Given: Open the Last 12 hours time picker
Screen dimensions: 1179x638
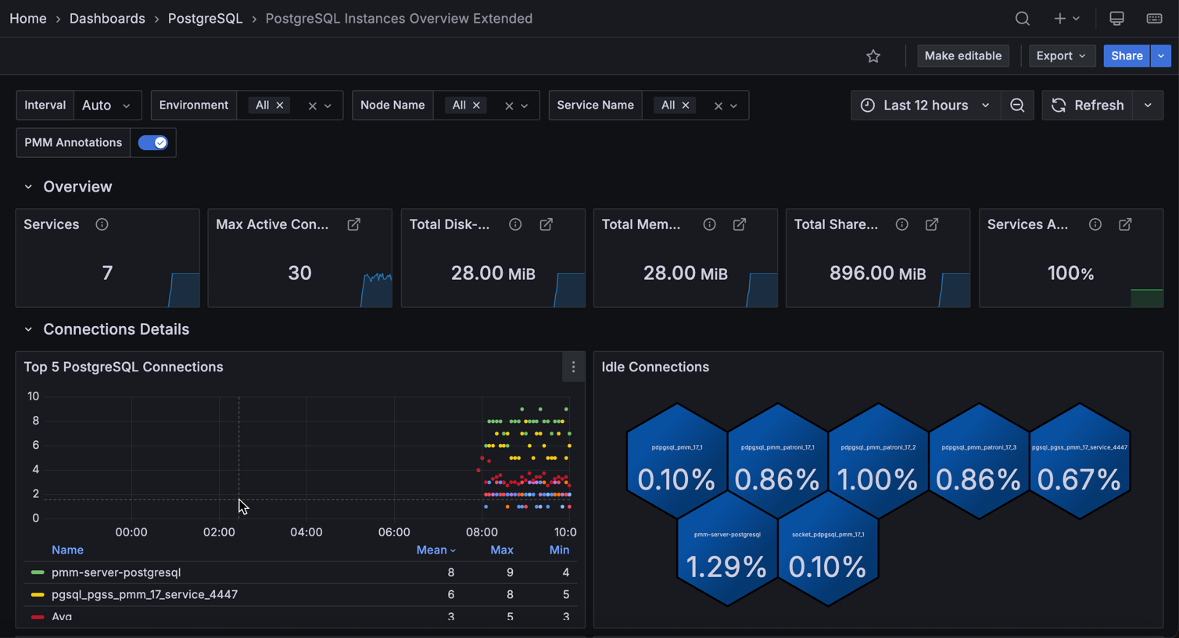Looking at the screenshot, I should [x=925, y=106].
